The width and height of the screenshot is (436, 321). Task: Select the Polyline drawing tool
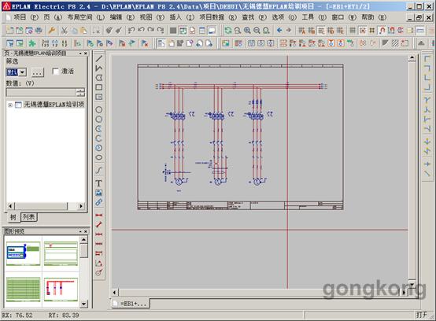pyautogui.click(x=99, y=68)
